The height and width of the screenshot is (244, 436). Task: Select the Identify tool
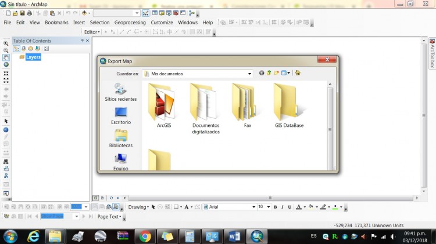[x=6, y=130]
